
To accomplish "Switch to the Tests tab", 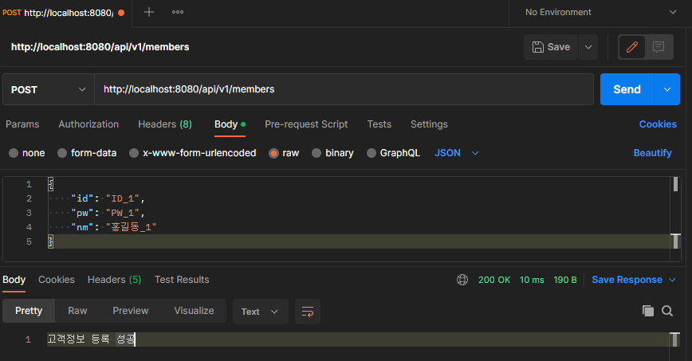I will [x=379, y=124].
